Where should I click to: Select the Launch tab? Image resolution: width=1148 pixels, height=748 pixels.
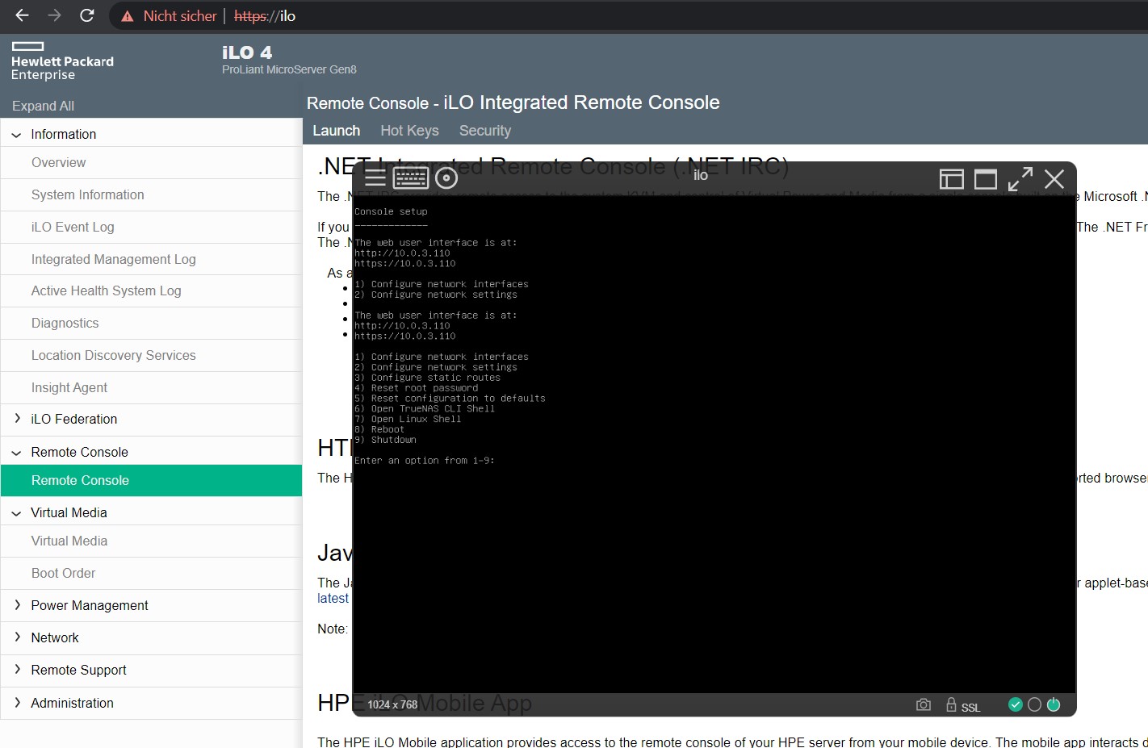click(x=336, y=131)
